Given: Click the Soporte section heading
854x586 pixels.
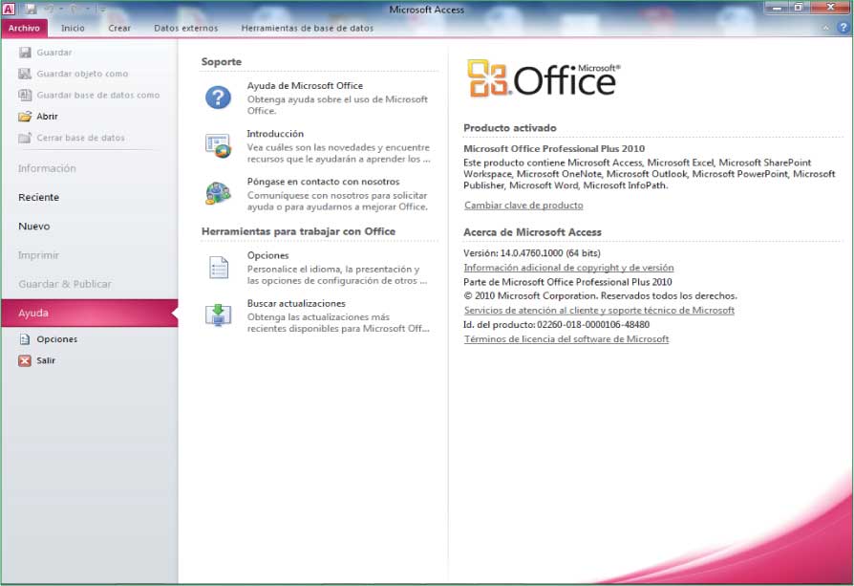Looking at the screenshot, I should 221,61.
